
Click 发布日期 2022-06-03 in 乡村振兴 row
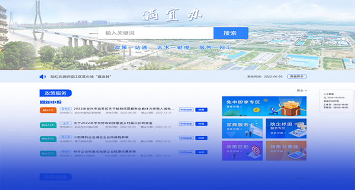click(x=121, y=127)
